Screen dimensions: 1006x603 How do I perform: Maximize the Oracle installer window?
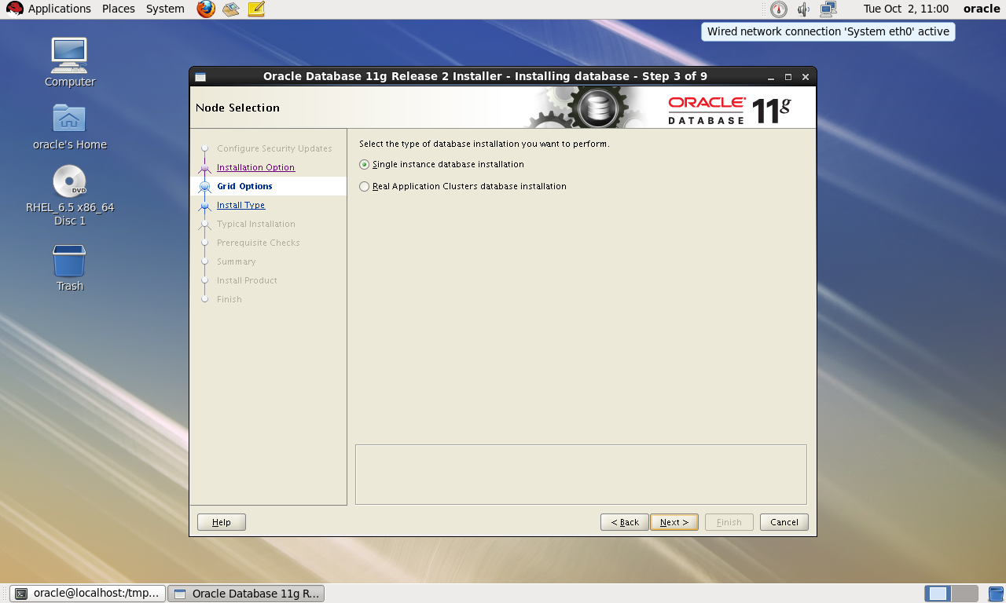tap(788, 77)
